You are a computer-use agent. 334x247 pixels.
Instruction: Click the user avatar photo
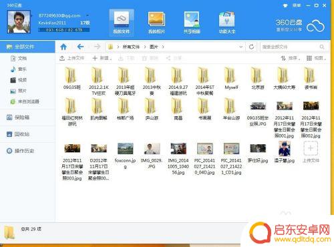tap(19, 22)
